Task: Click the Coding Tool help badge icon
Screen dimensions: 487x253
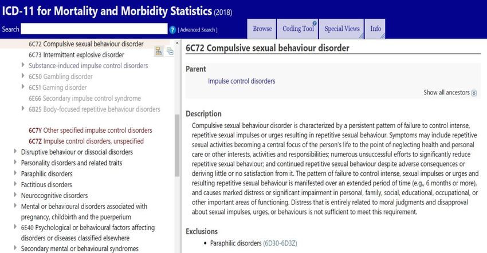Action: 315,23
